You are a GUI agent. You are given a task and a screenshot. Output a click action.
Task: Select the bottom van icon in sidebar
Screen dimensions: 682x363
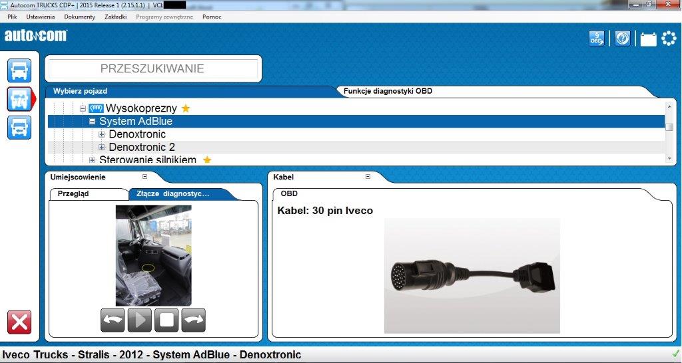click(19, 128)
